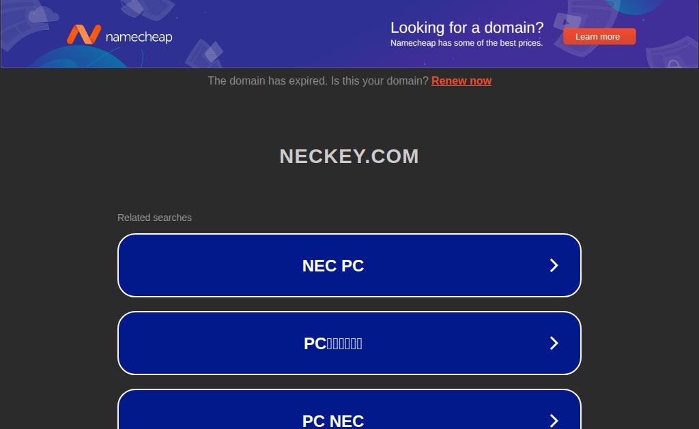
Task: Click the domain has expired notice text
Action: point(318,81)
